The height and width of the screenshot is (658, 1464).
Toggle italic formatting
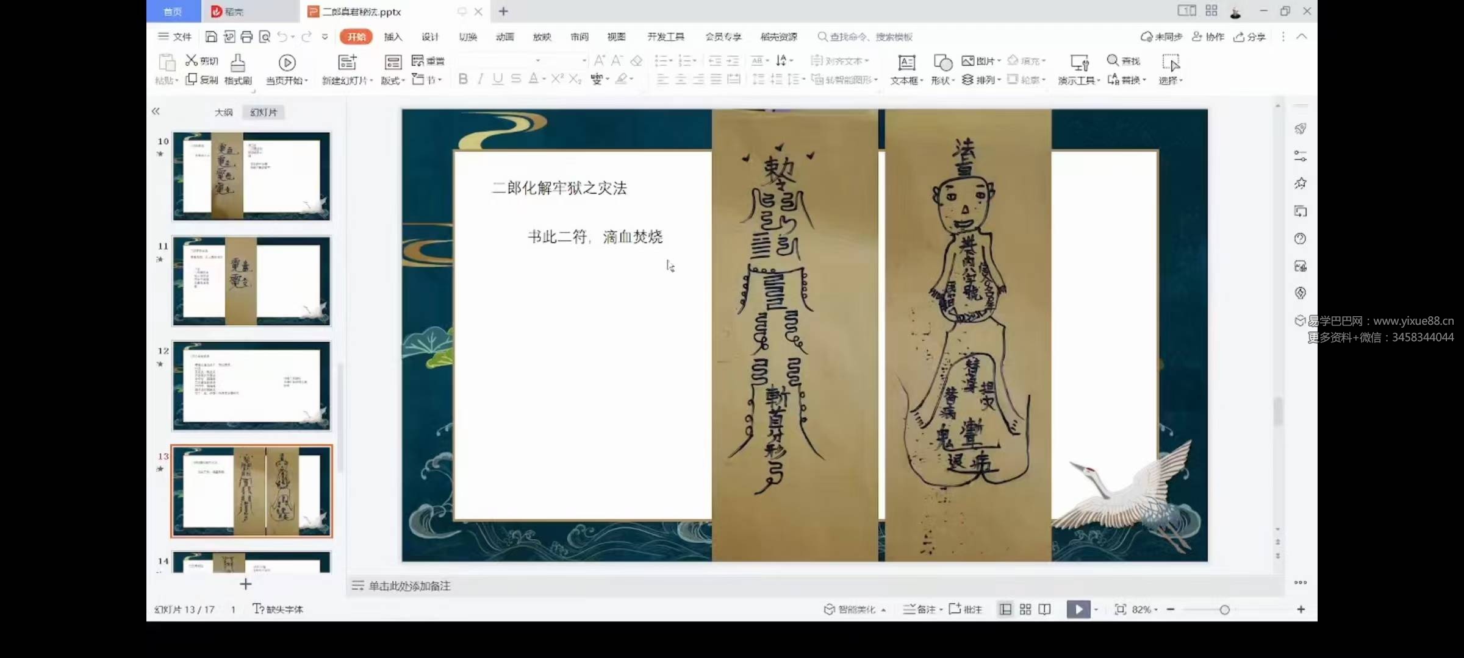[480, 79]
